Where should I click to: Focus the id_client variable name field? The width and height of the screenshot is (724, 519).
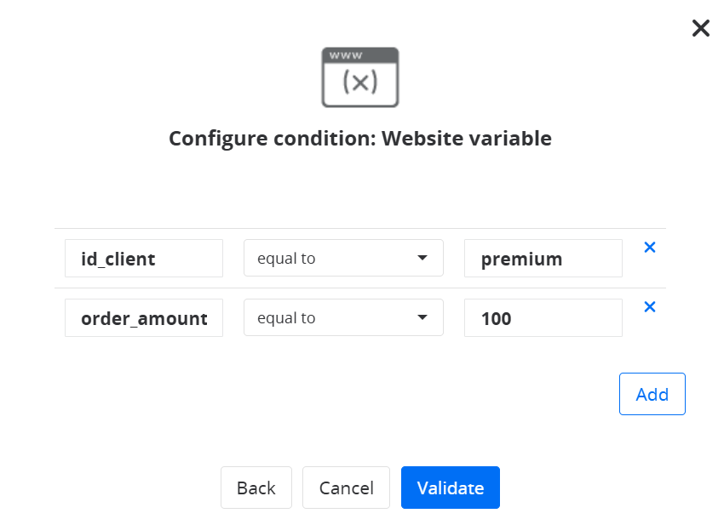144,259
